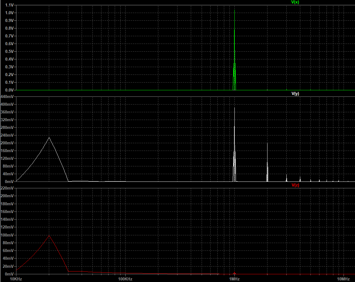Click the 200mV label in V(z) pane
The width and height of the screenshot is (355, 282).
click(x=7, y=196)
